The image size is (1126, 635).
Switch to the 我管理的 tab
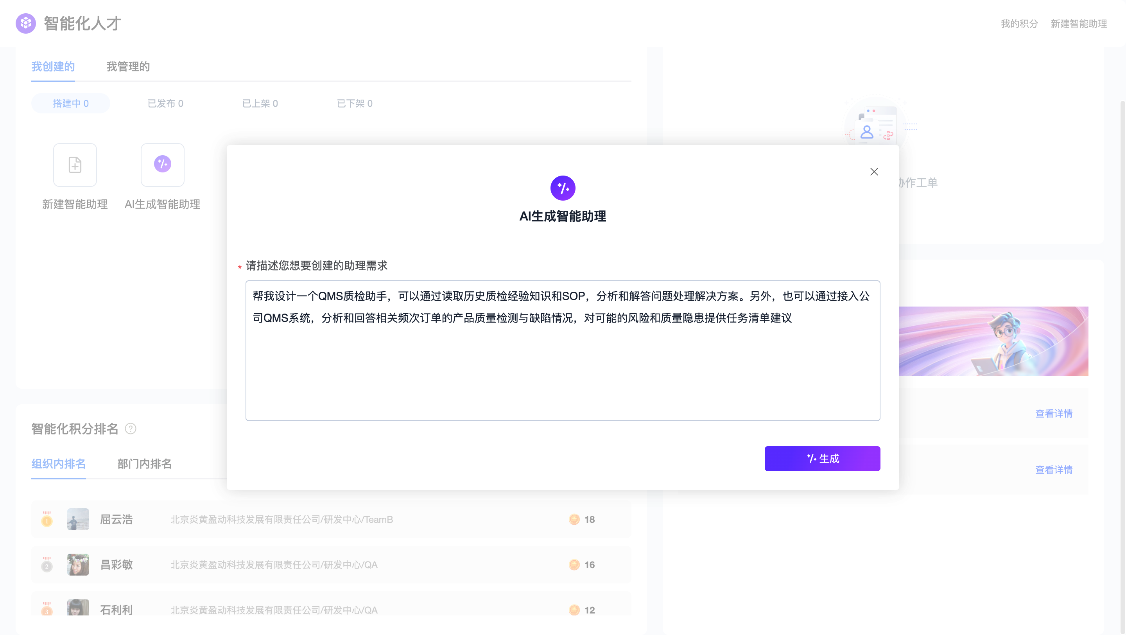pyautogui.click(x=128, y=66)
